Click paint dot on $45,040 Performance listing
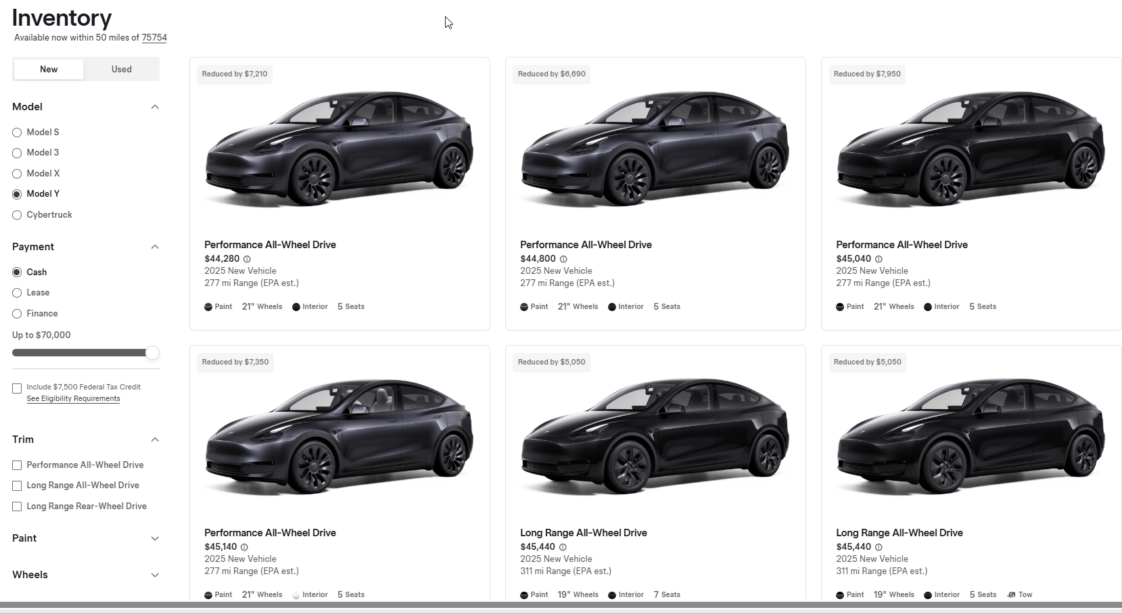The height and width of the screenshot is (614, 1122). (x=840, y=307)
